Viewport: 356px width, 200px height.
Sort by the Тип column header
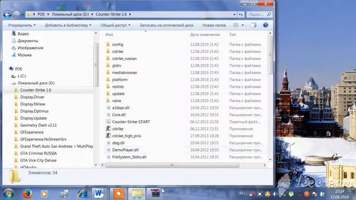[233, 34]
